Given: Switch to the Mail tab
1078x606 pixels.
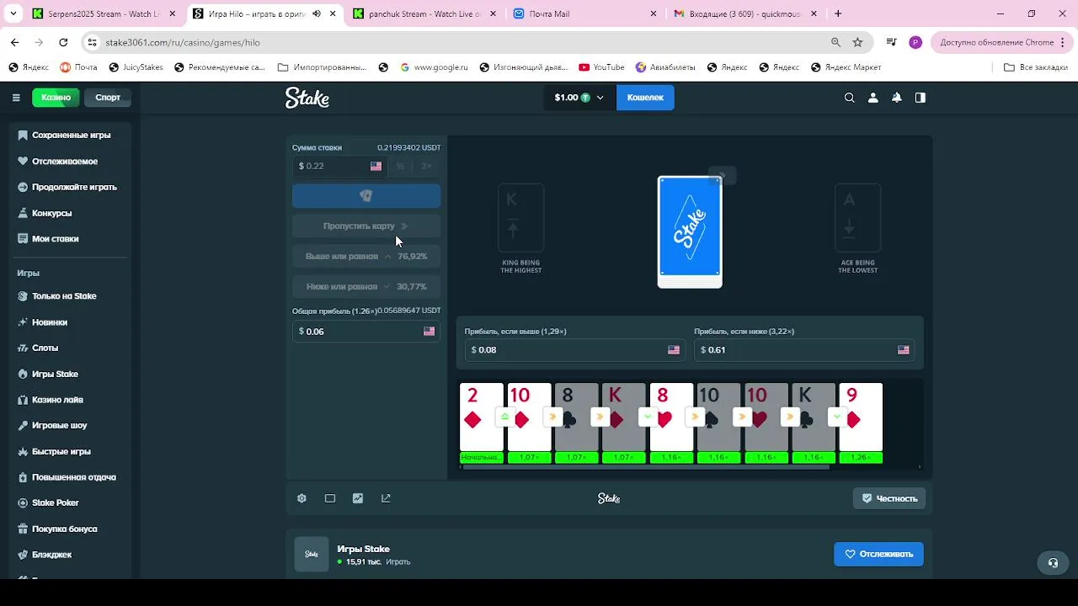Looking at the screenshot, I should (x=584, y=13).
